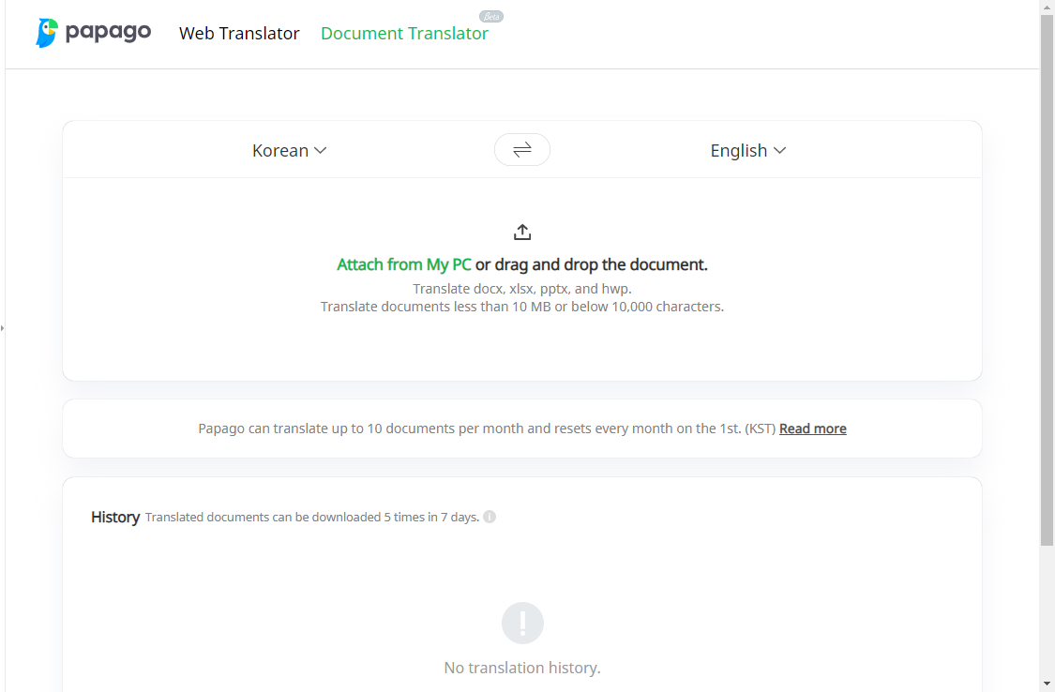Image resolution: width=1055 pixels, height=692 pixels.
Task: Open the History info icon
Action: (x=490, y=517)
